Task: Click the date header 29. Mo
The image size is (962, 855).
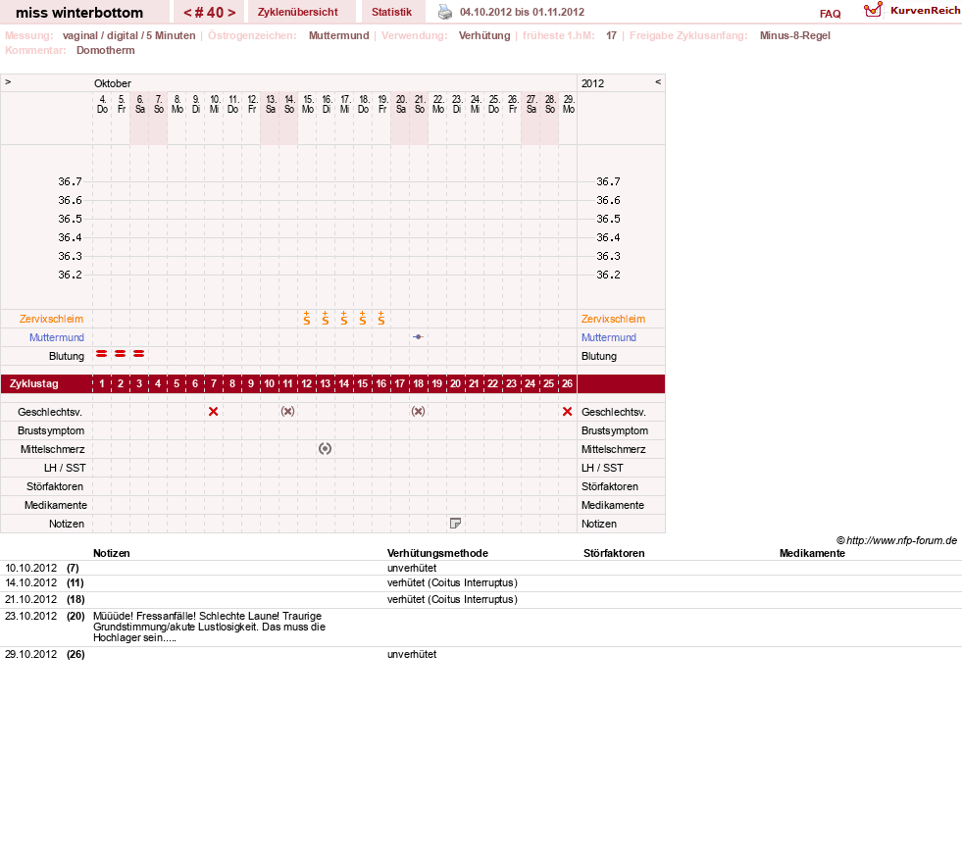Action: 568,104
